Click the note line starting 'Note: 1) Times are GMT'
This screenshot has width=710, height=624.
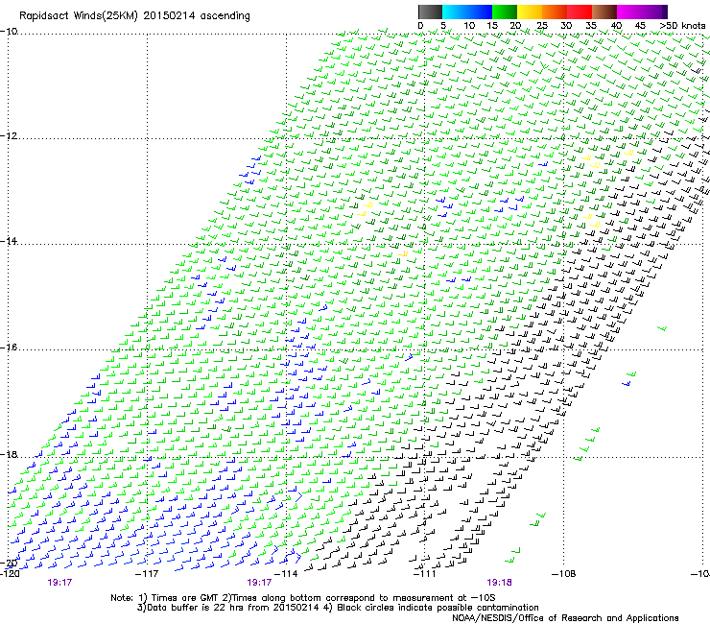point(303,598)
